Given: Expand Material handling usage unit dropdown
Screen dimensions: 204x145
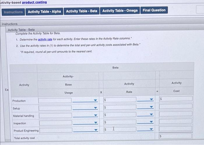Looking at the screenshot, I should pos(85,115).
